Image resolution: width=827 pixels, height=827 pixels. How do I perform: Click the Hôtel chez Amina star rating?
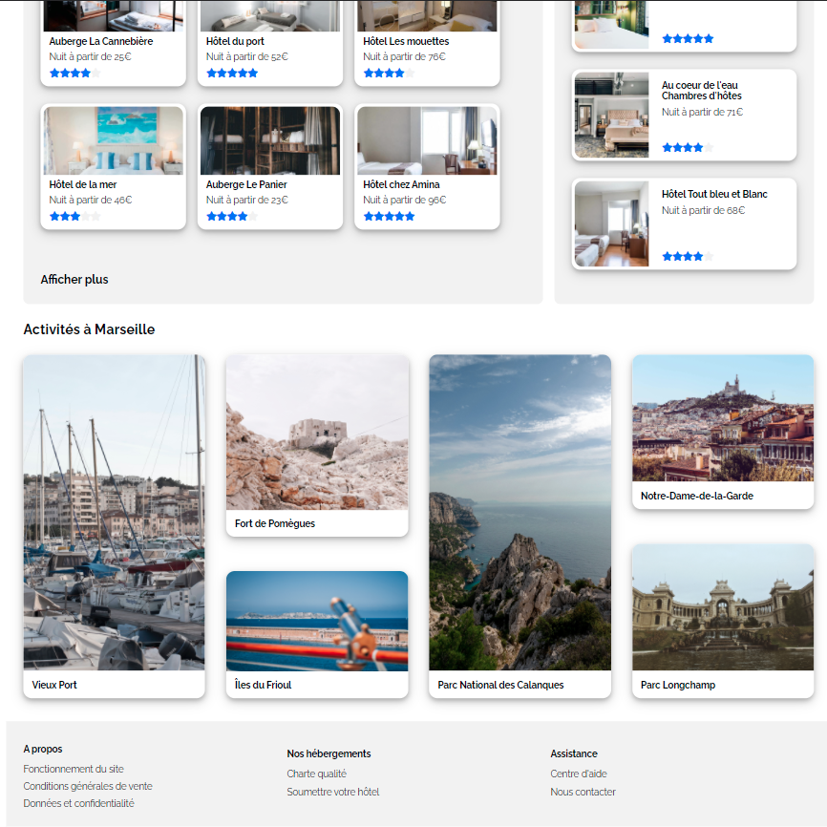(389, 216)
